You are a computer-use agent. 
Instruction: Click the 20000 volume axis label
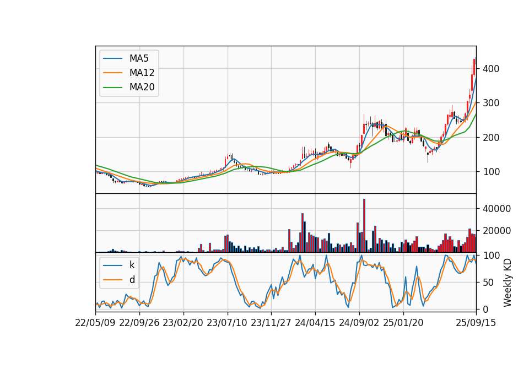point(496,231)
